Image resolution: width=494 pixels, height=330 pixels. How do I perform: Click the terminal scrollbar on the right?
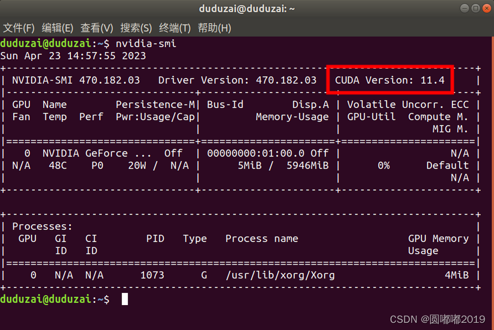(492, 182)
